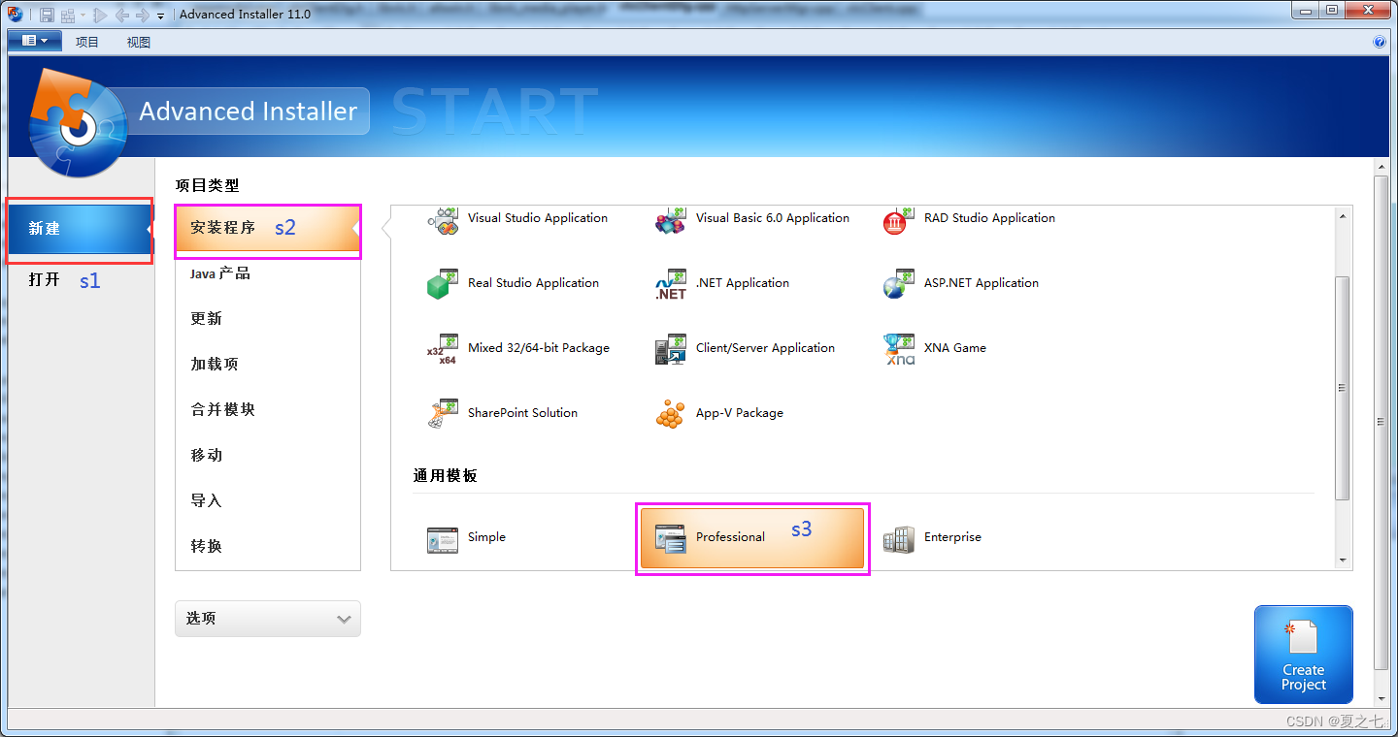Click template list scroll-down arrow
This screenshot has height=737, width=1398.
(x=1343, y=560)
